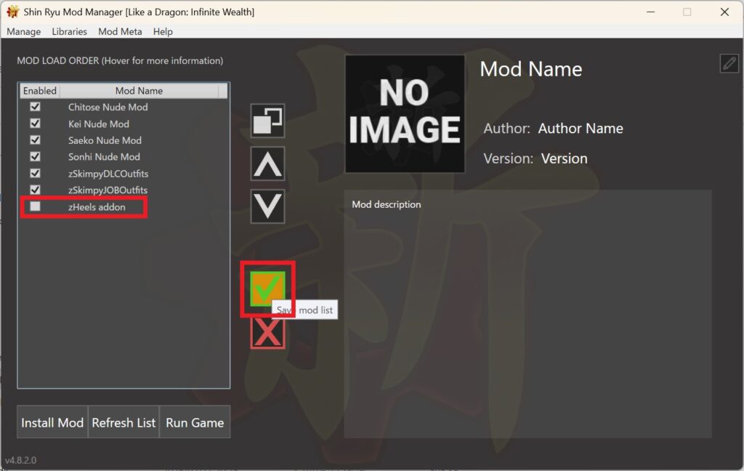The width and height of the screenshot is (744, 471).
Task: Move selected mod up with arrow icon
Action: pyautogui.click(x=267, y=164)
